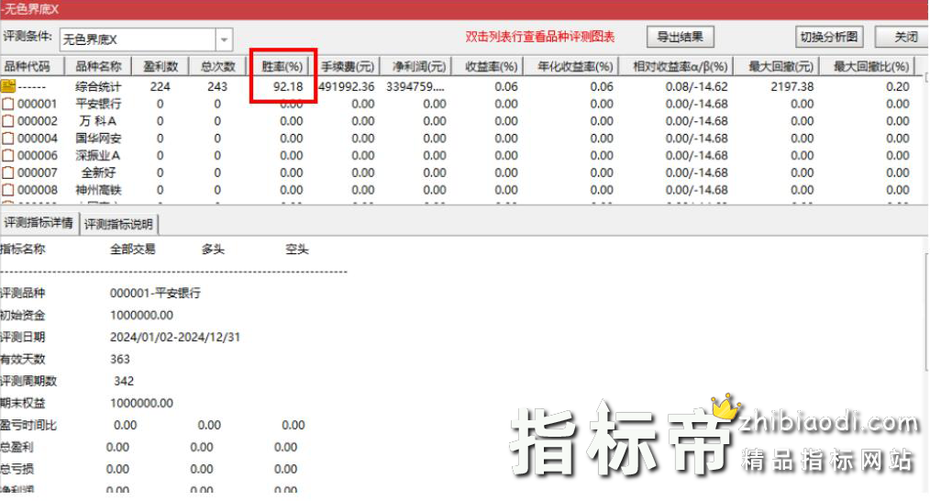Click the 342 评测周期数 value
Image resolution: width=930 pixels, height=501 pixels.
(124, 381)
